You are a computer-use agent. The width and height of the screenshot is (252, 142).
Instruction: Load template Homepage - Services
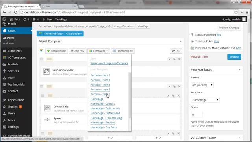pos(102,123)
